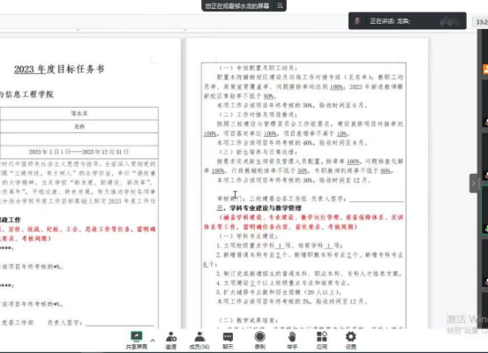The width and height of the screenshot is (488, 353).
Task: Click the 您正在观看邹水龙的屏幕 banner
Action: click(x=237, y=6)
